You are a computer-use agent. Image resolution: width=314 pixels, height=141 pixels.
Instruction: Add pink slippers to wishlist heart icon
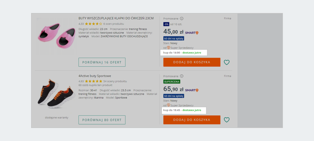[227, 62]
